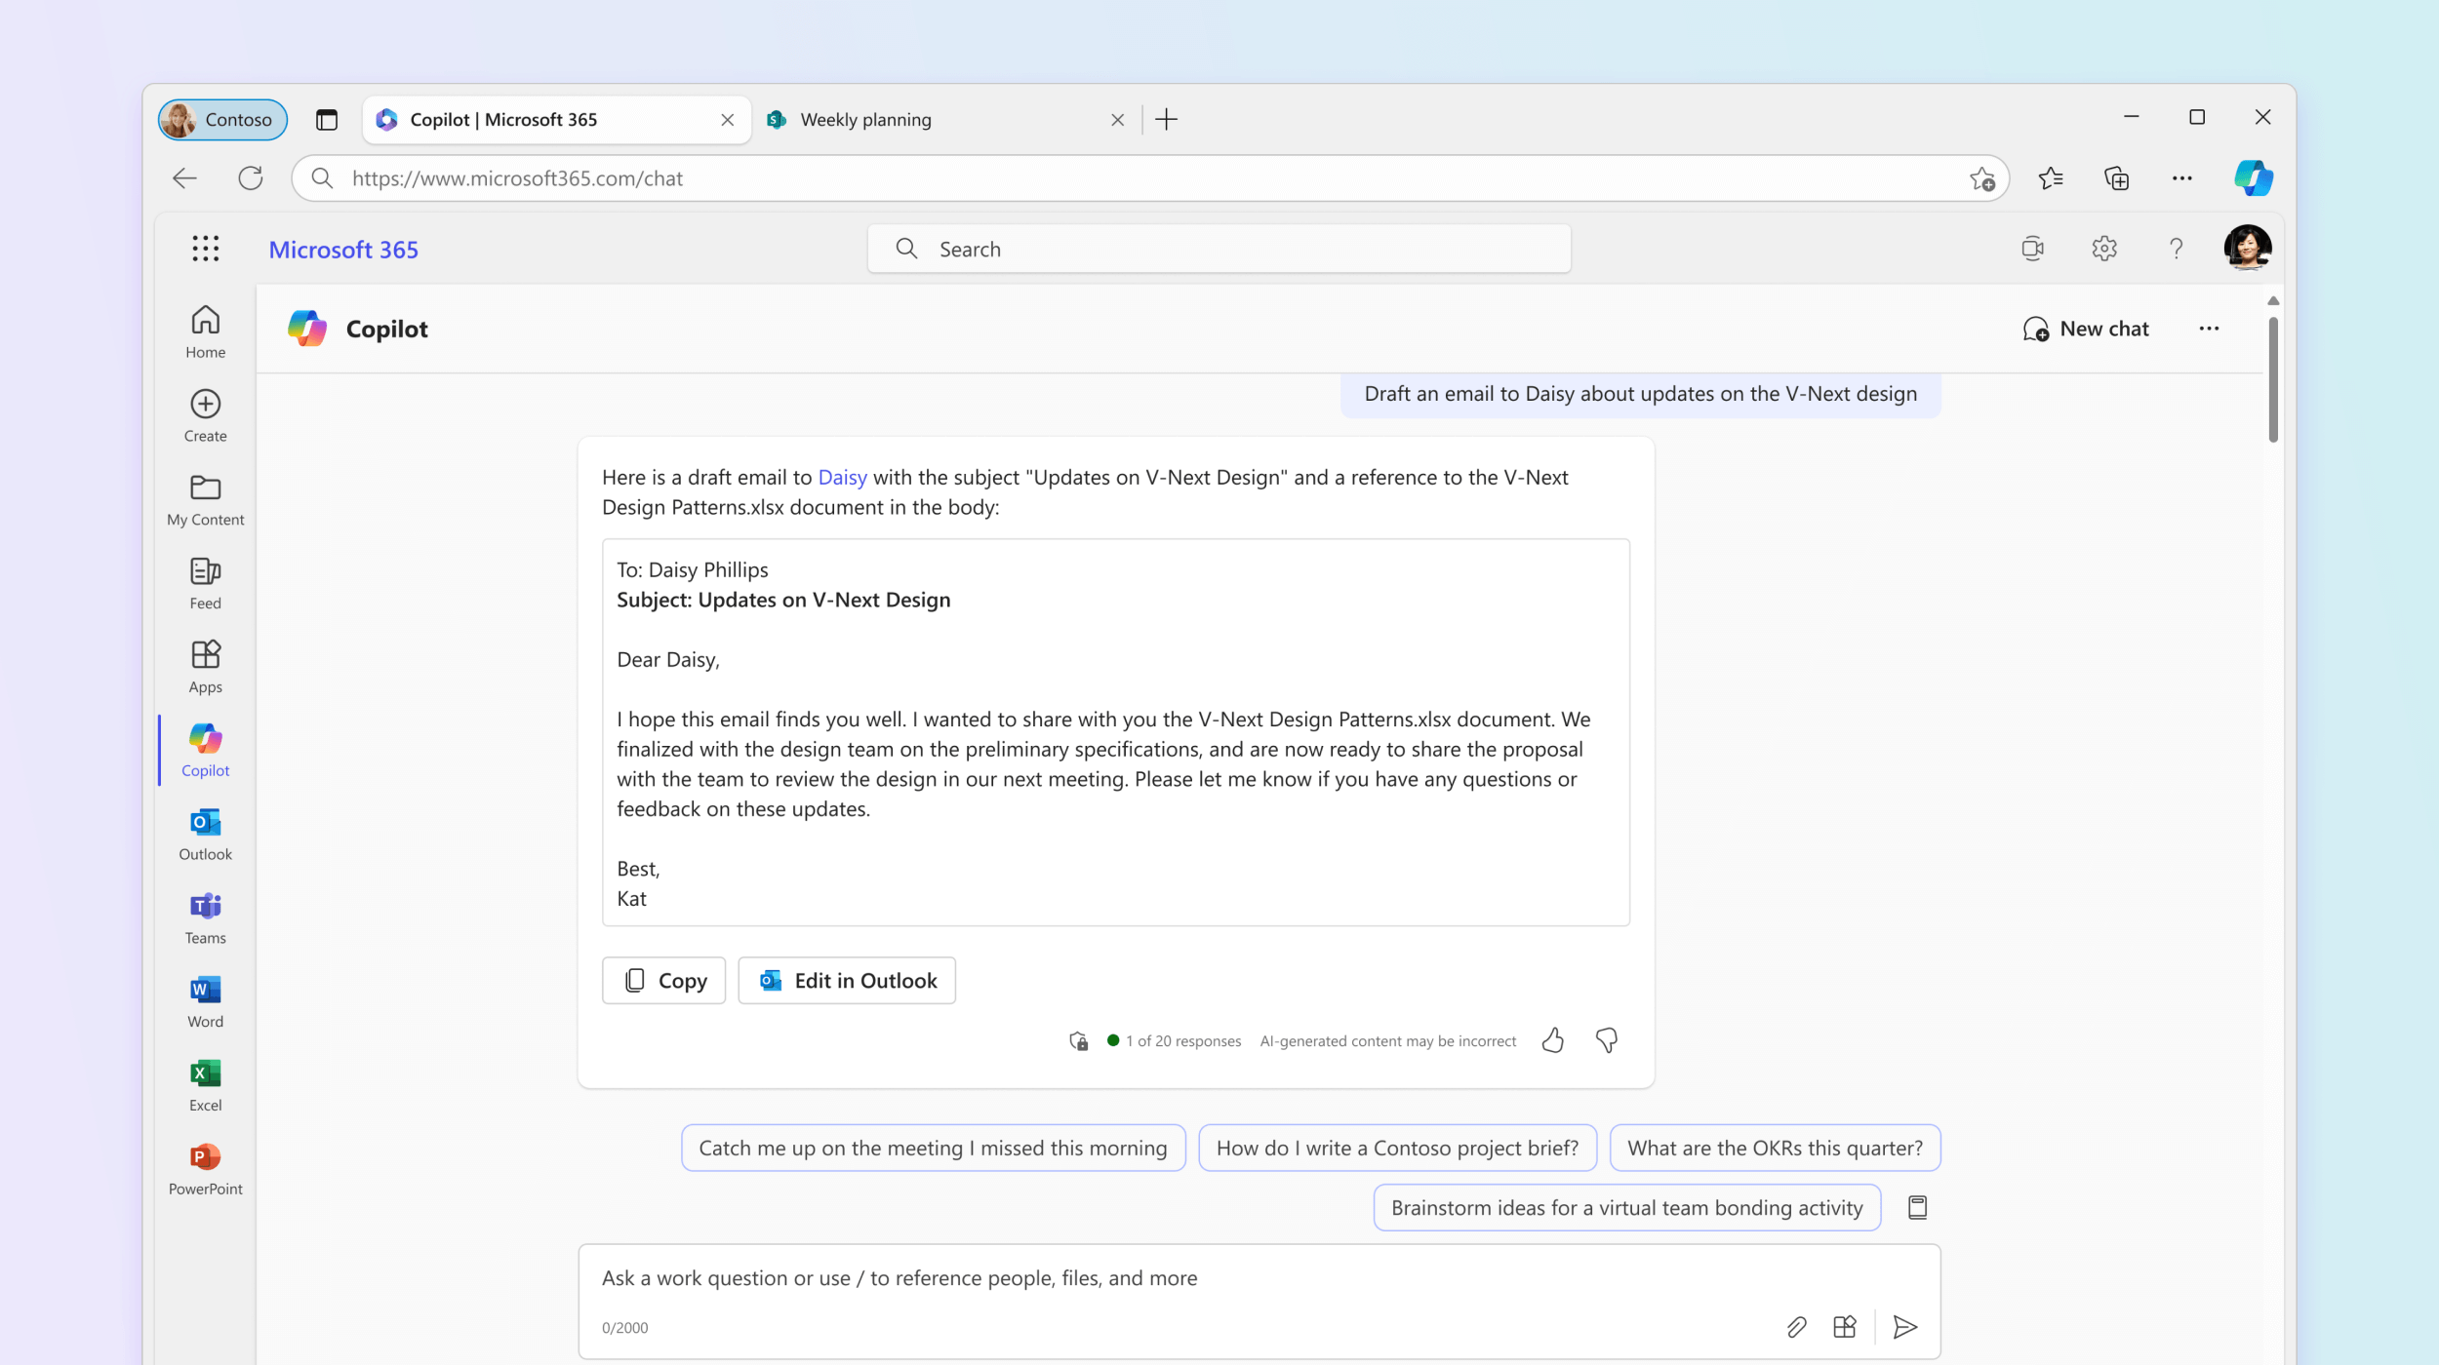
Task: Add this page to favorites star
Action: 1981,178
